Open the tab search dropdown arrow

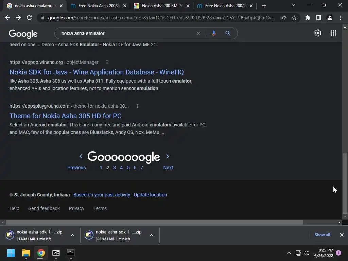[293, 5]
